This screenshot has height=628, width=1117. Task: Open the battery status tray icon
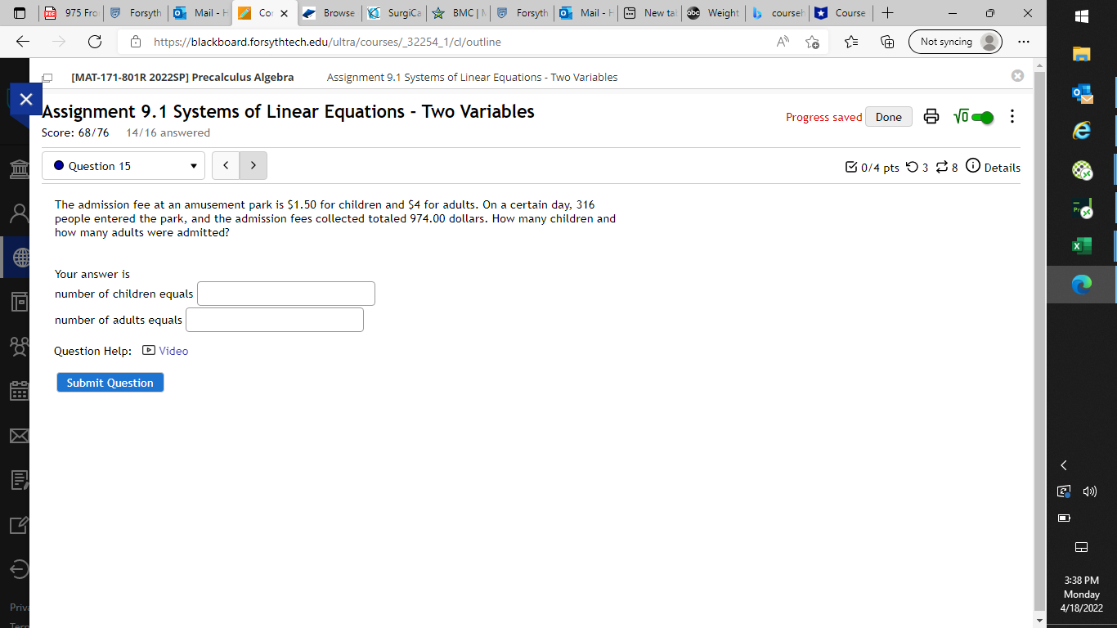1064,518
